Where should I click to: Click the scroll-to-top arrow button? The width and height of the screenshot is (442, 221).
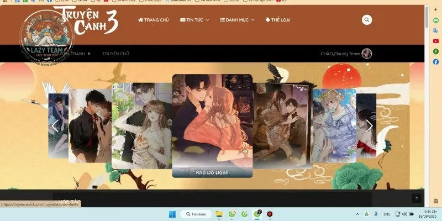point(417,198)
